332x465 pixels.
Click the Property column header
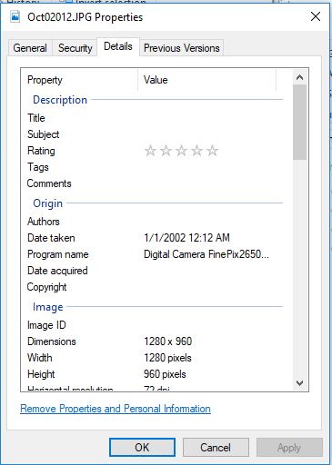click(79, 80)
